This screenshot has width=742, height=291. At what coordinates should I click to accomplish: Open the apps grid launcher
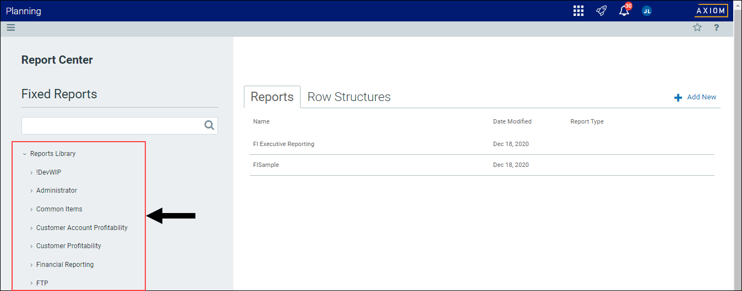point(578,11)
